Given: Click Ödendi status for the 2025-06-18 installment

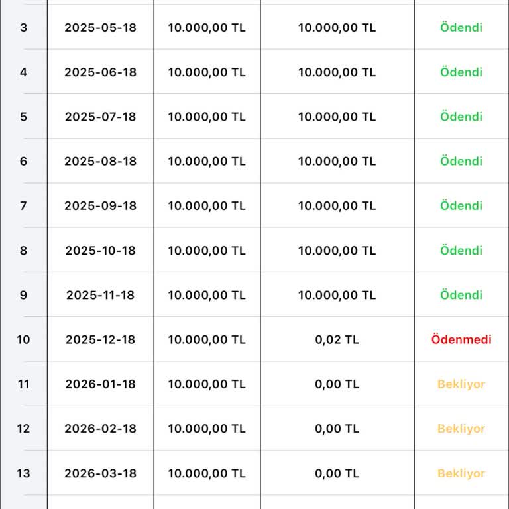Looking at the screenshot, I should pos(461,72).
